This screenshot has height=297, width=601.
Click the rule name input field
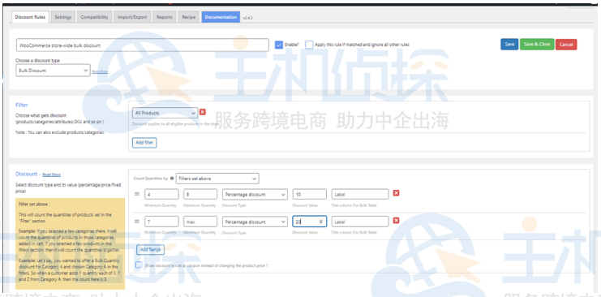(x=142, y=45)
